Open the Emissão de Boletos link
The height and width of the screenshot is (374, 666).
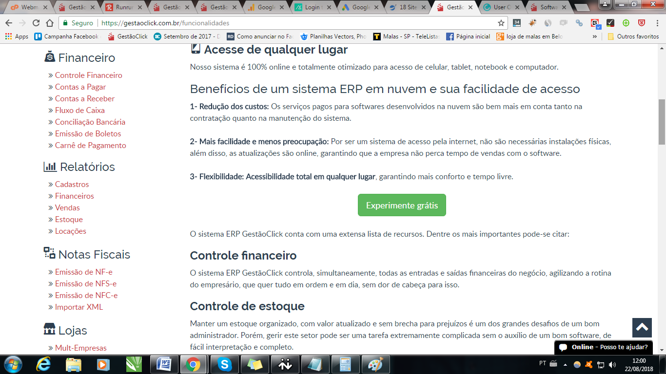pyautogui.click(x=88, y=133)
